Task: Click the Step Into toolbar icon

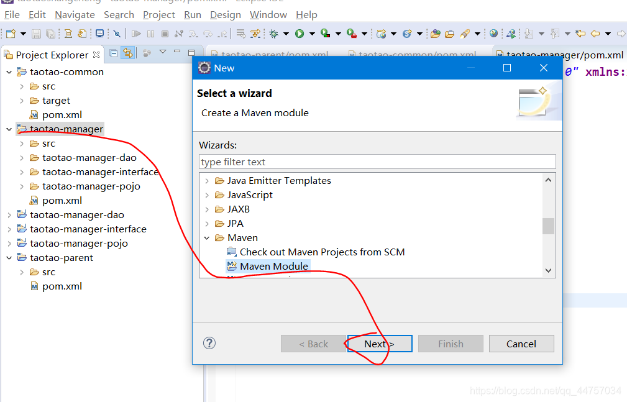Action: point(193,34)
